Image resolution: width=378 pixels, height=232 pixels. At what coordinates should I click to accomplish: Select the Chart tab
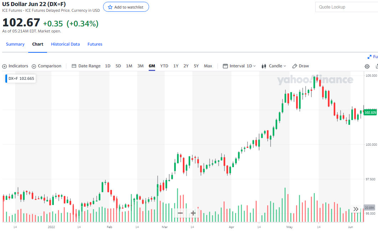pyautogui.click(x=37, y=44)
